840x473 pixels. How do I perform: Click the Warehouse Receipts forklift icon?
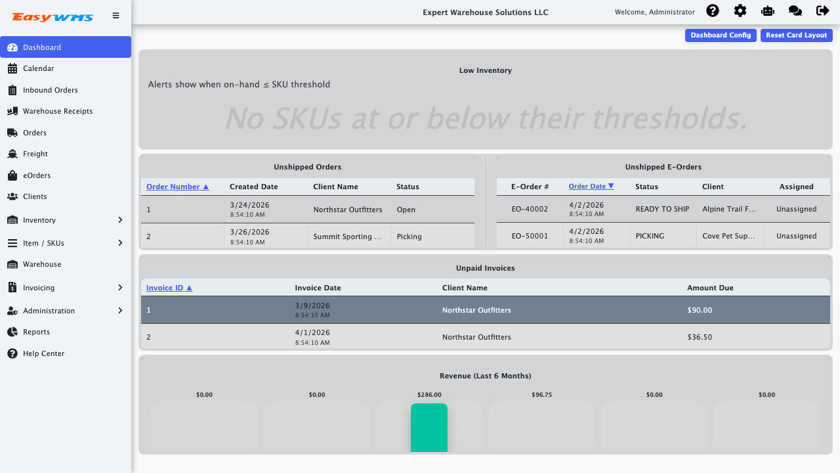12,111
